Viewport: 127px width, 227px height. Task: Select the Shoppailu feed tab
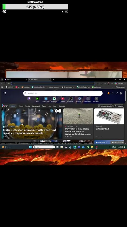click(62, 106)
